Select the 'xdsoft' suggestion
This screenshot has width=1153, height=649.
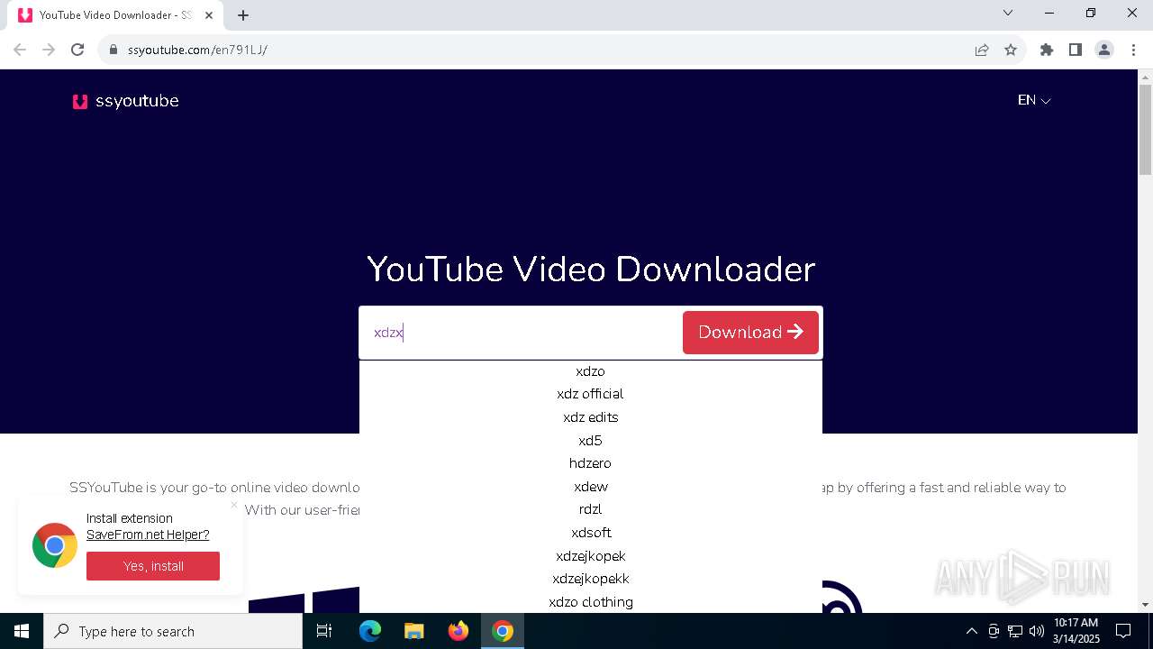pos(591,533)
